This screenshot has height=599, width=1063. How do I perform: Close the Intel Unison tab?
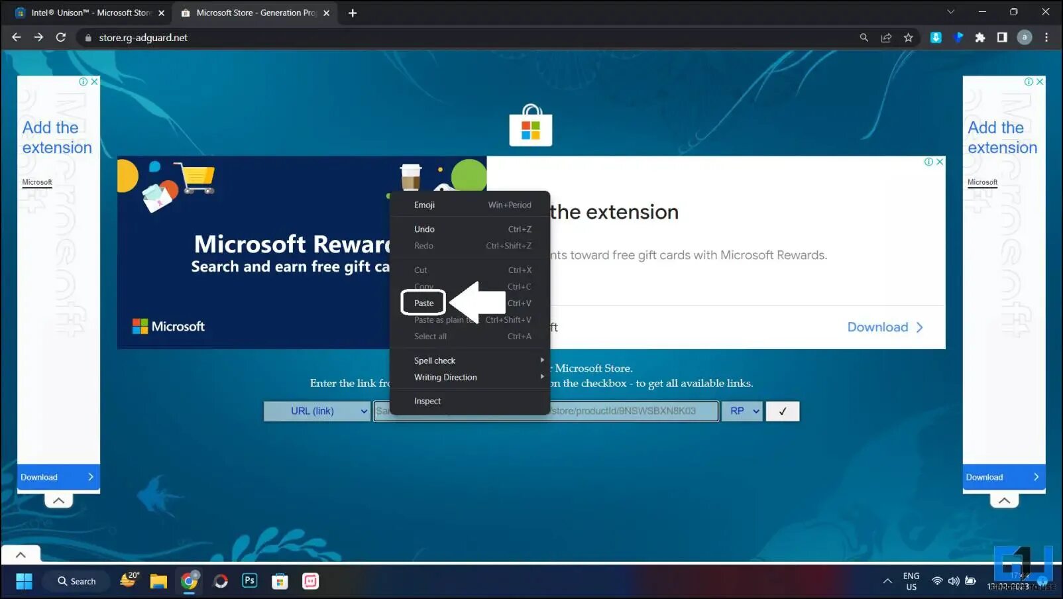tap(161, 13)
